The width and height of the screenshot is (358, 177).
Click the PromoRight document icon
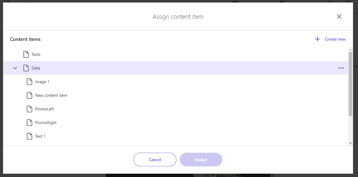tap(29, 122)
